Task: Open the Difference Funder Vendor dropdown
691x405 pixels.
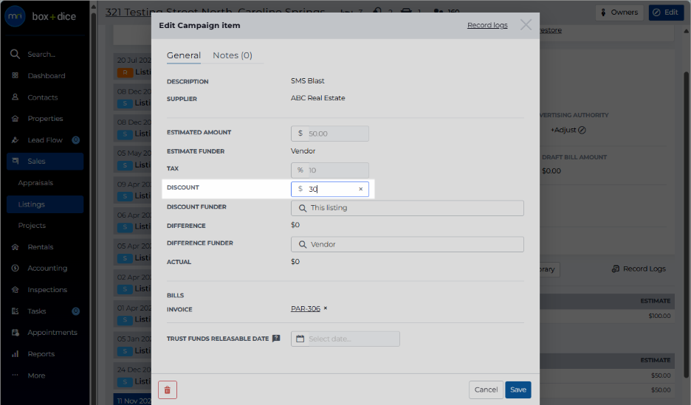Action: click(408, 244)
